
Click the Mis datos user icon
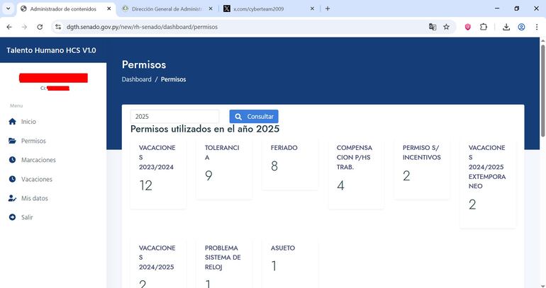click(x=12, y=198)
